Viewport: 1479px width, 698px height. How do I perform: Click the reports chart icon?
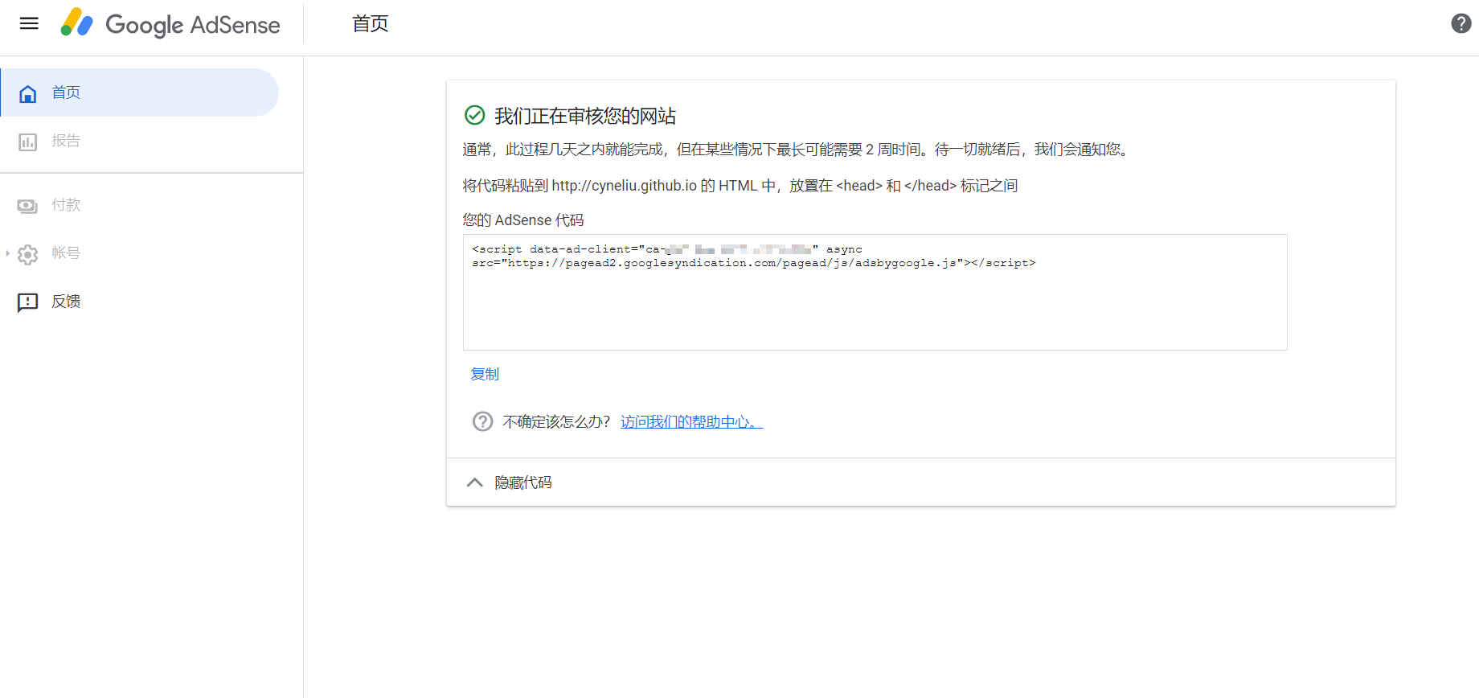[28, 142]
